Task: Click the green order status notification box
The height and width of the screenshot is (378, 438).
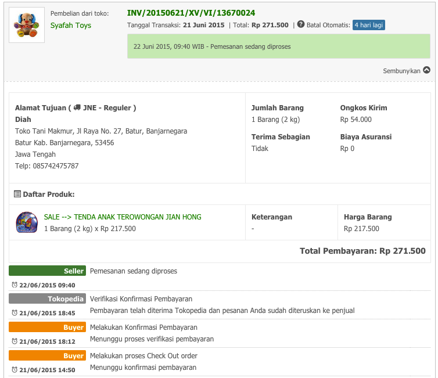Action: click(278, 46)
